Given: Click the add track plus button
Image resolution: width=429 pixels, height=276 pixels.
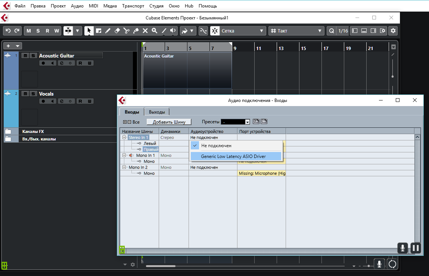Looking at the screenshot, I should click(x=8, y=46).
